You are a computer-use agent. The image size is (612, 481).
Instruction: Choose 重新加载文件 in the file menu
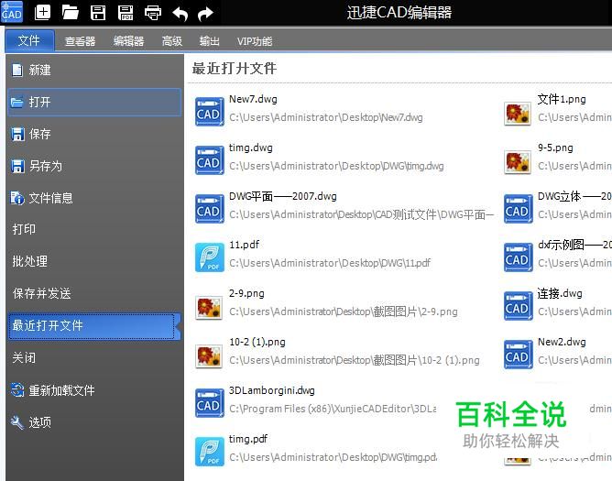(x=93, y=390)
